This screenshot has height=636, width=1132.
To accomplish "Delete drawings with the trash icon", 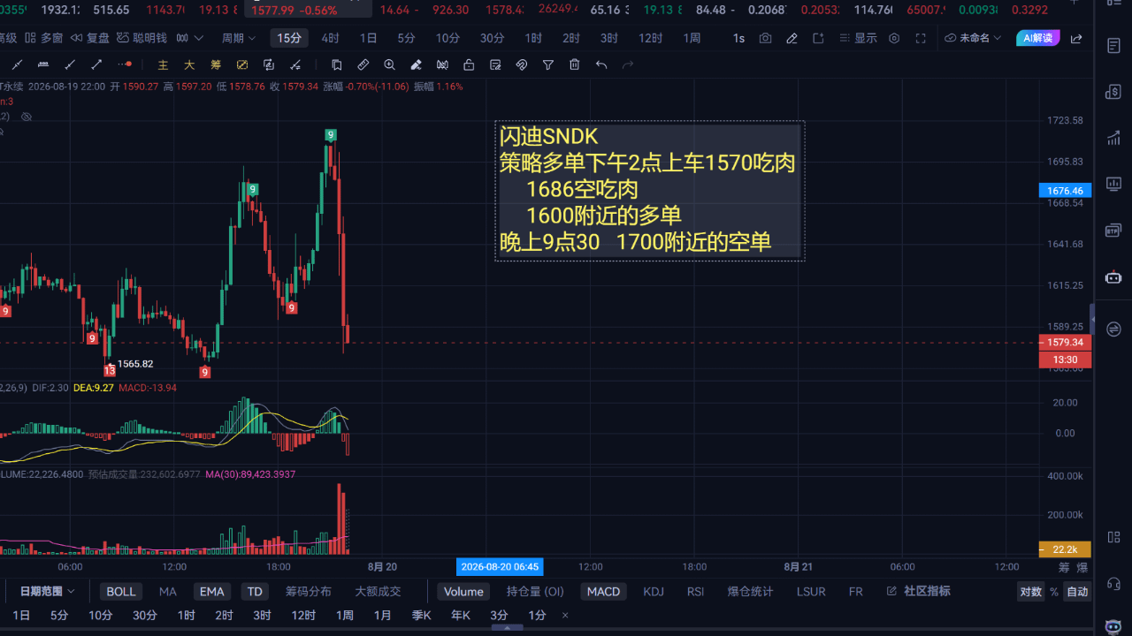I will (x=575, y=64).
